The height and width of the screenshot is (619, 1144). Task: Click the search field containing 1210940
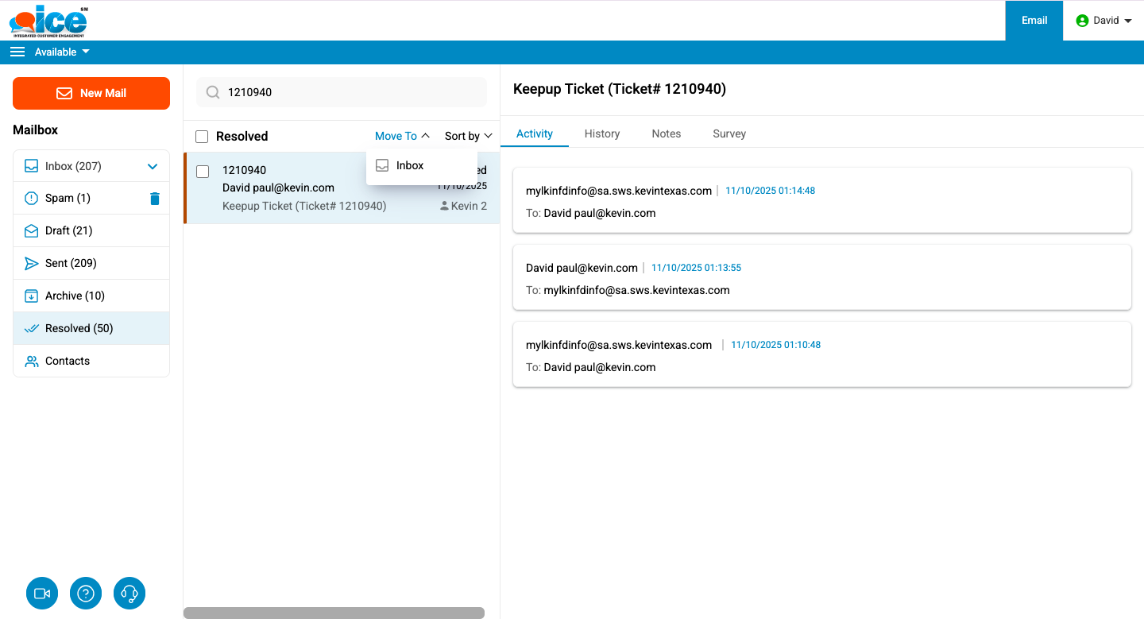pos(350,92)
